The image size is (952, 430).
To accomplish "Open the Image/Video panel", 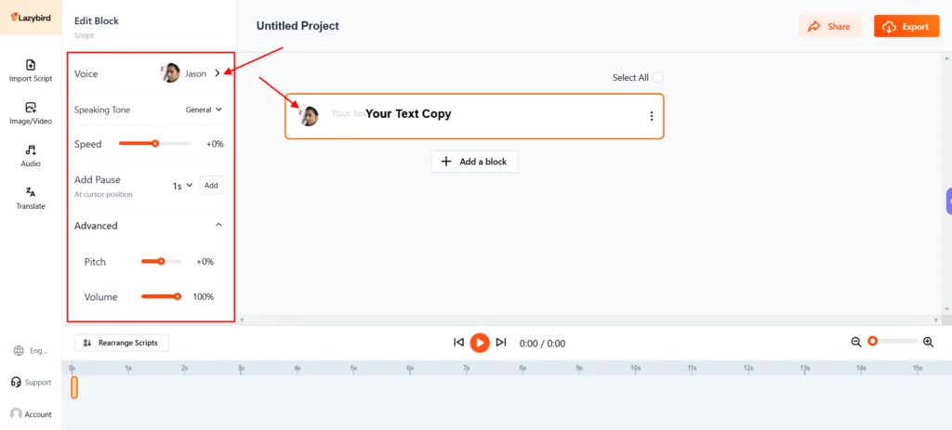I will [31, 113].
